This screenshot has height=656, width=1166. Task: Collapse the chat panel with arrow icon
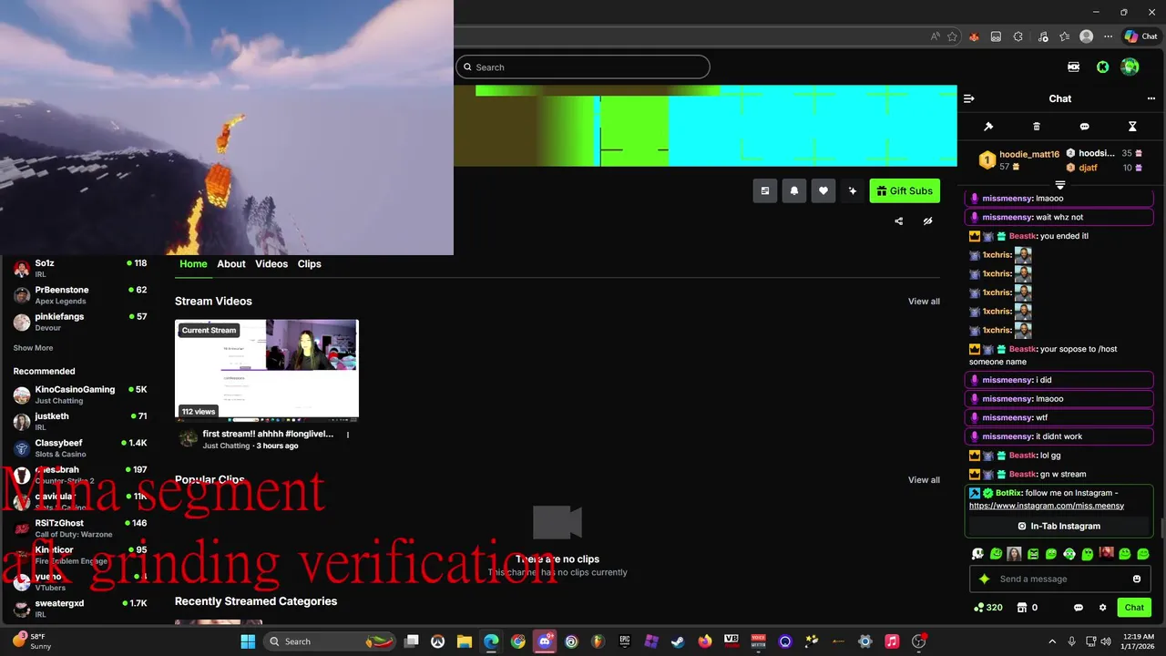(x=969, y=98)
